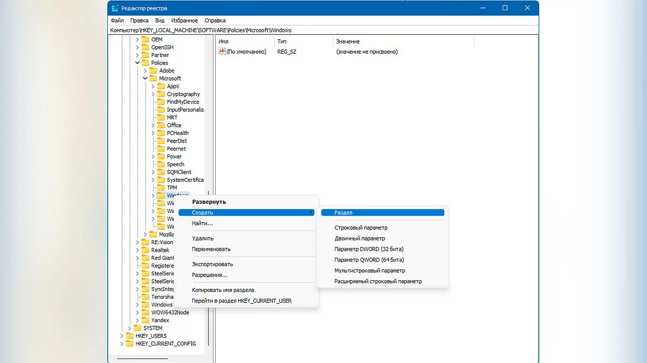Choose Экспортировать from context menu
This screenshot has width=647, height=363.
212,264
